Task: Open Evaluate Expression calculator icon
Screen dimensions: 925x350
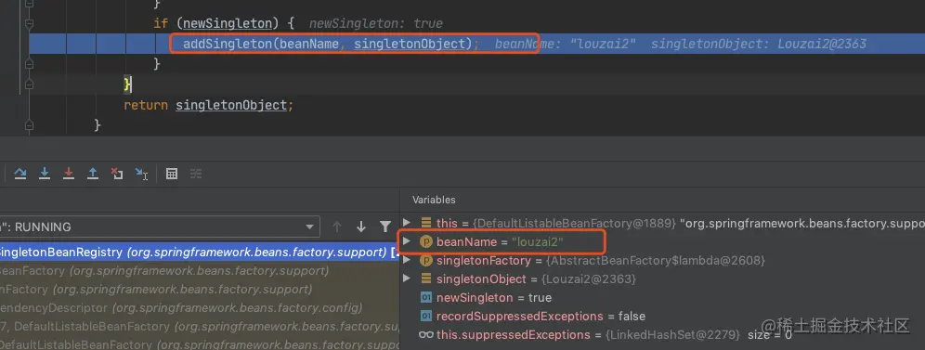Action: (172, 174)
